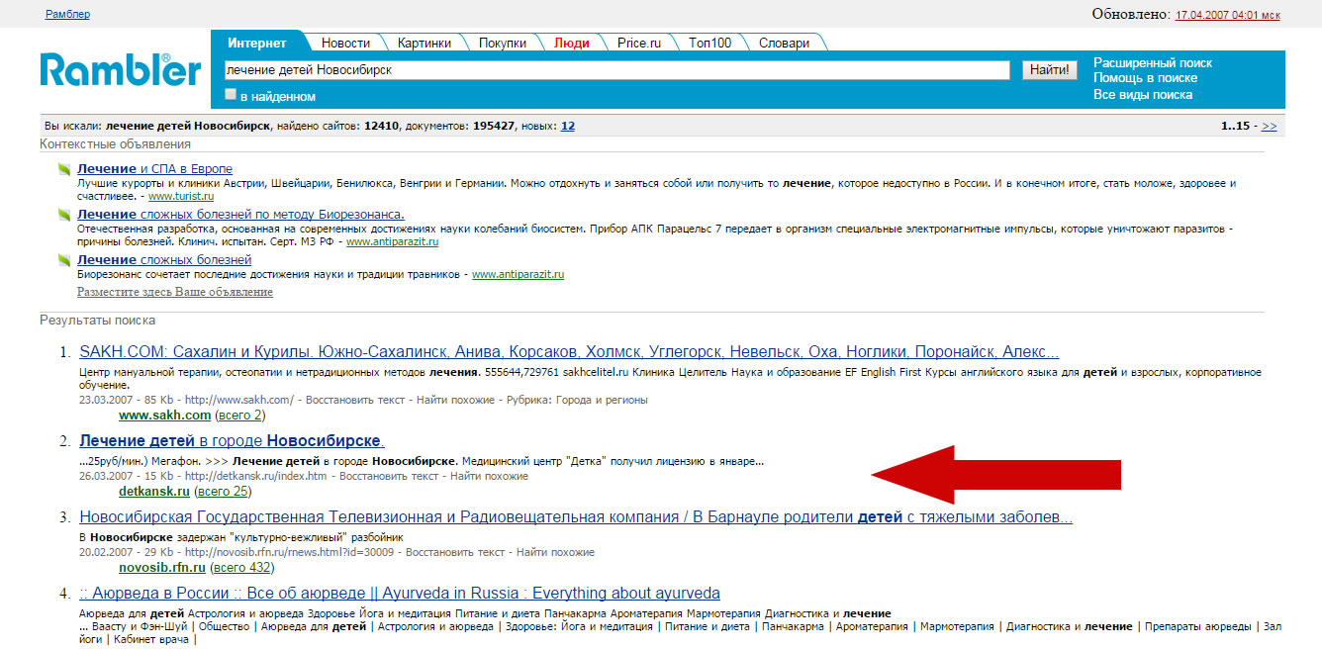Open the Price.ru tab
Image resolution: width=1322 pixels, height=649 pixels.
click(x=638, y=43)
